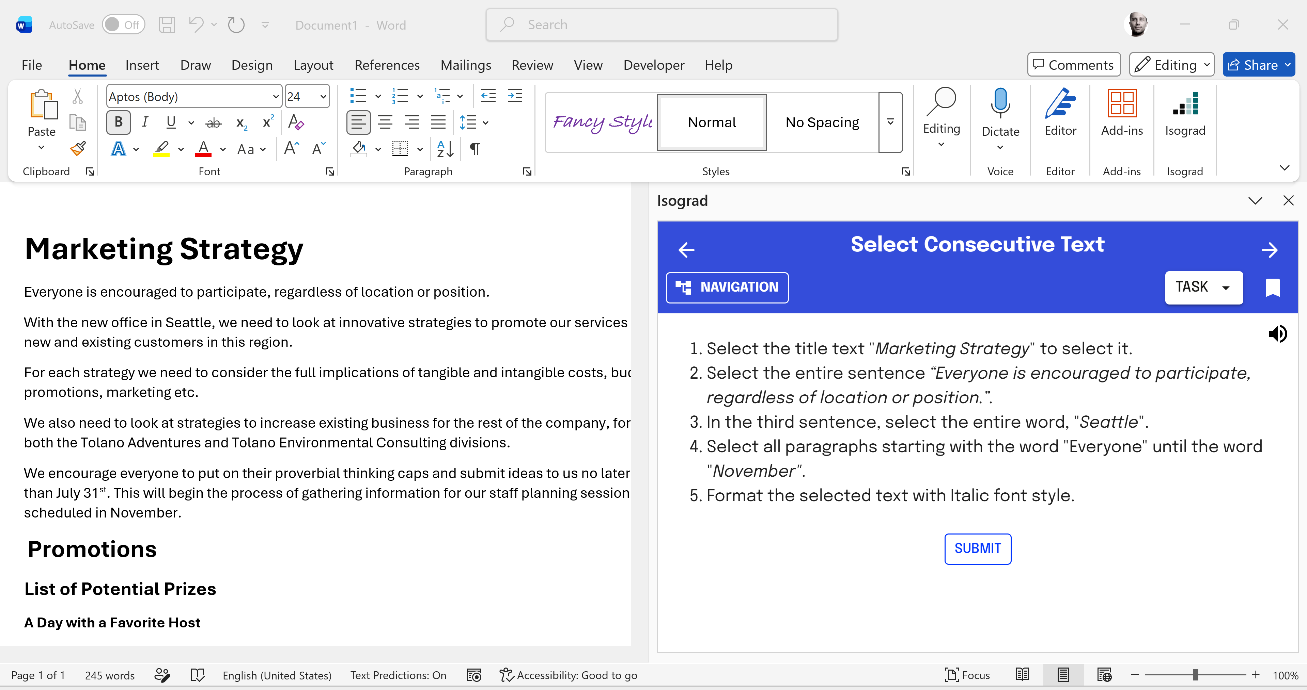This screenshot has height=690, width=1307.
Task: Toggle Show/Hide paragraph marks
Action: pos(474,149)
